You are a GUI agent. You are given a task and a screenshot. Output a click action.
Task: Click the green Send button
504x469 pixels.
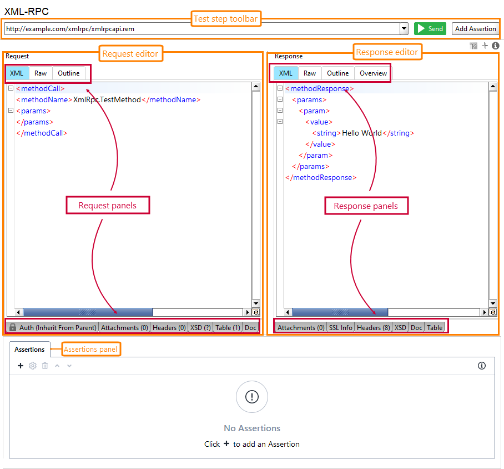(430, 29)
